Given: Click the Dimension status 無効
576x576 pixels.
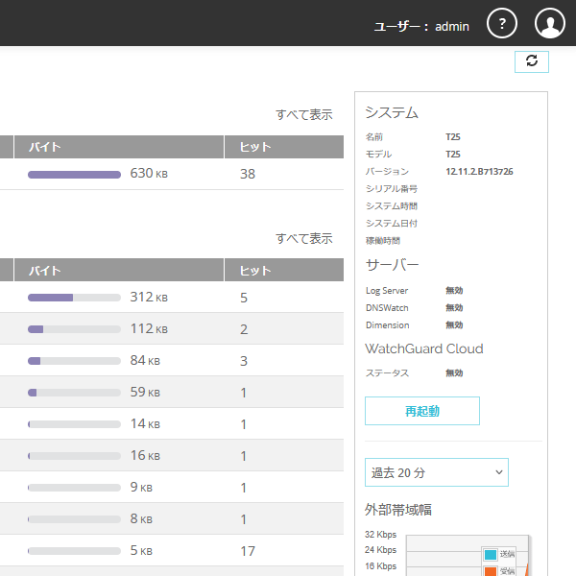Looking at the screenshot, I should click(454, 325).
